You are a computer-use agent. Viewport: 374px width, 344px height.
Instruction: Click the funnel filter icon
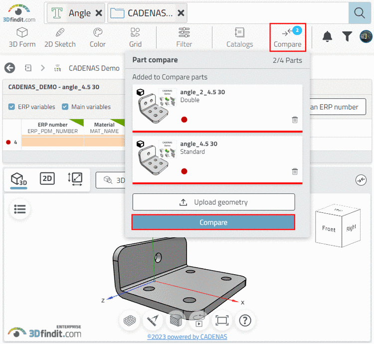pyautogui.click(x=347, y=36)
